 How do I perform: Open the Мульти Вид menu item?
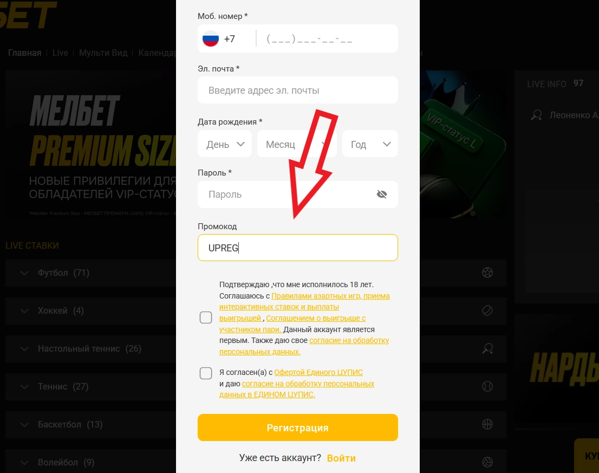point(103,53)
